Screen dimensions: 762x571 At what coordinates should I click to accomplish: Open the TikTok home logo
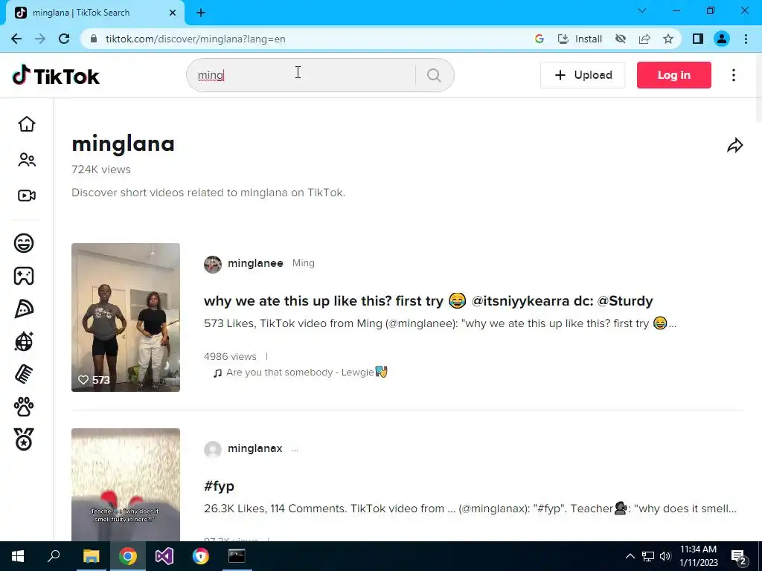click(56, 76)
